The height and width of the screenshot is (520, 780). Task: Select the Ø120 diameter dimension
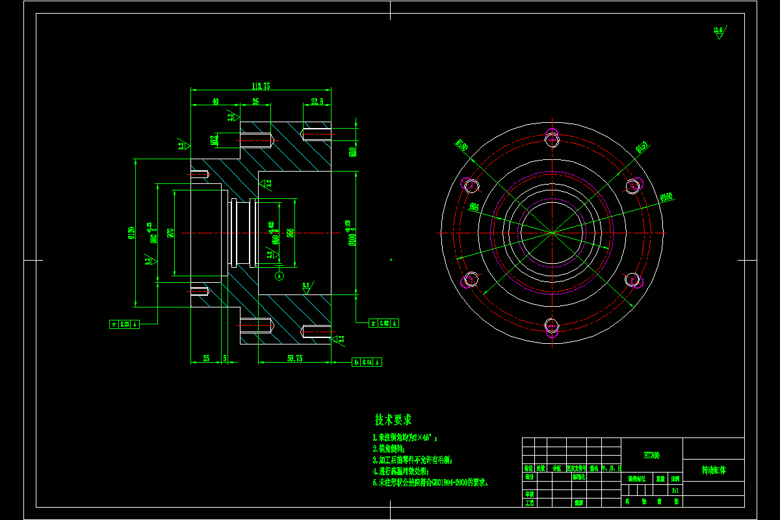click(x=131, y=232)
